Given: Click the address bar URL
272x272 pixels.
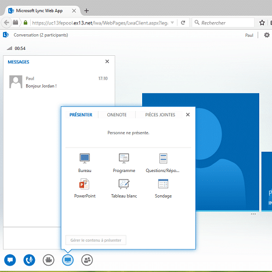Looking at the screenshot, I should click(100, 23).
